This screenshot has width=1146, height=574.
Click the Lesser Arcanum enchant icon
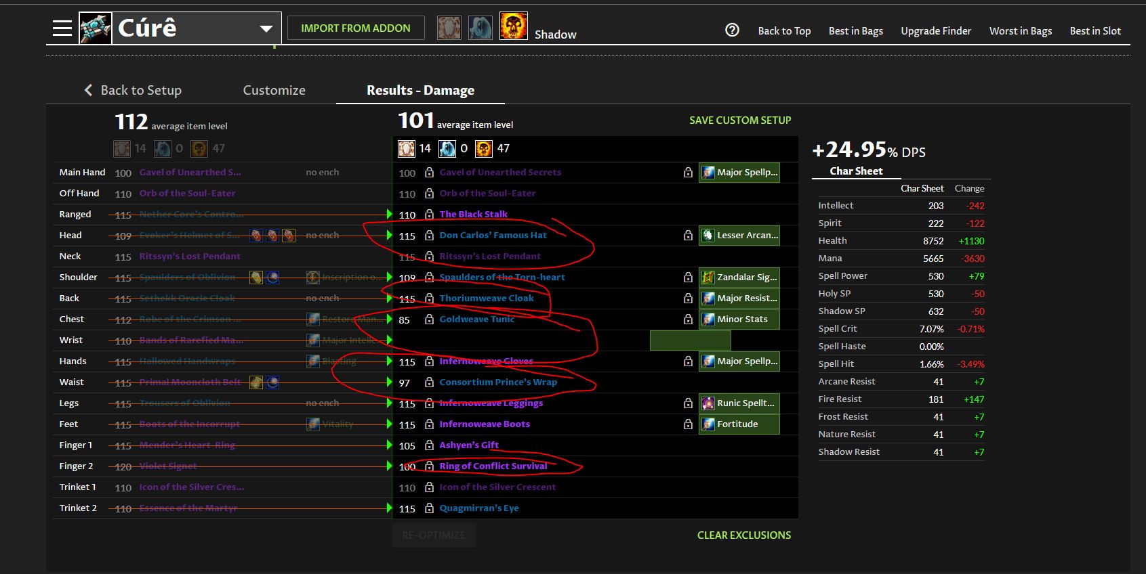pos(708,235)
